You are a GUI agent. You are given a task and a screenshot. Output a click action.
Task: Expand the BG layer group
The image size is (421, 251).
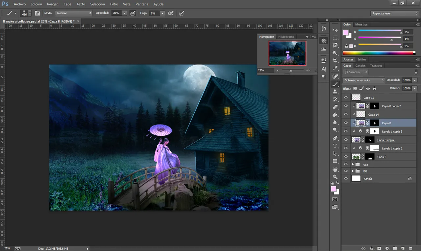tap(353, 171)
